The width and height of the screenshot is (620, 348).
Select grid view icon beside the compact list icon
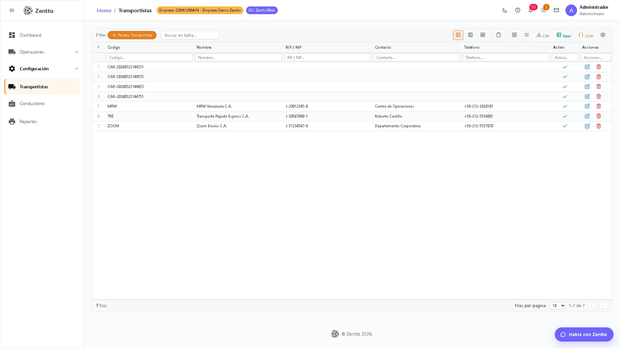[x=483, y=35]
